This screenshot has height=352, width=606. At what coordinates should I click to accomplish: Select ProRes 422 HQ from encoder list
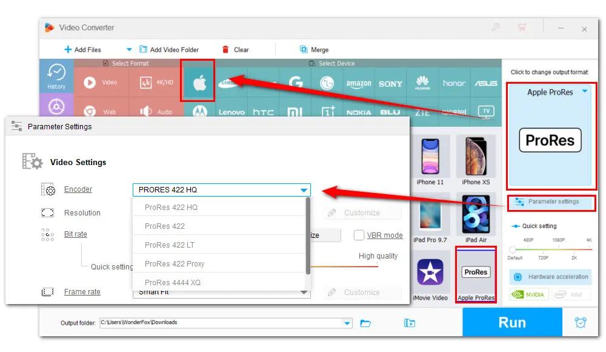tap(219, 208)
